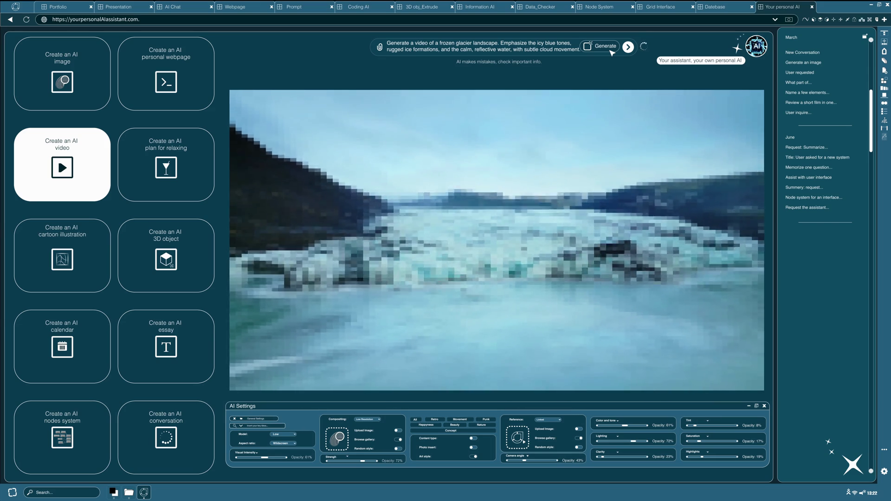Toggle the Art style switch
Screen dimensions: 891x501
(x=473, y=456)
